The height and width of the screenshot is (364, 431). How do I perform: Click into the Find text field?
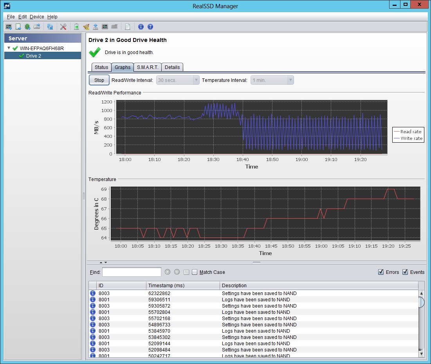[132, 272]
